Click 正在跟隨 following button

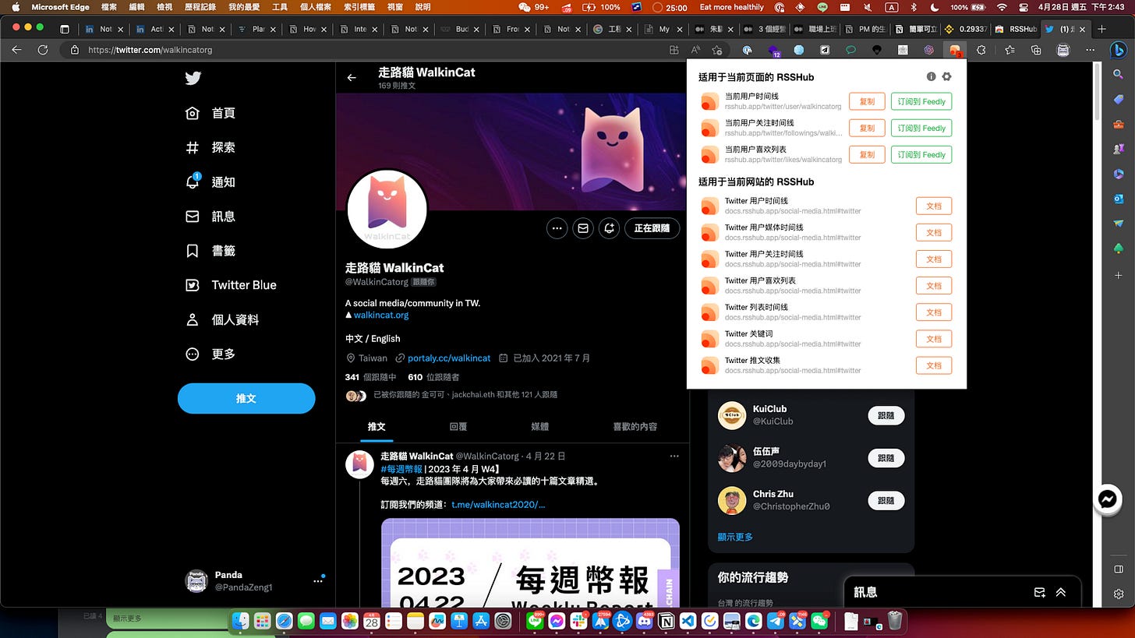coord(652,228)
